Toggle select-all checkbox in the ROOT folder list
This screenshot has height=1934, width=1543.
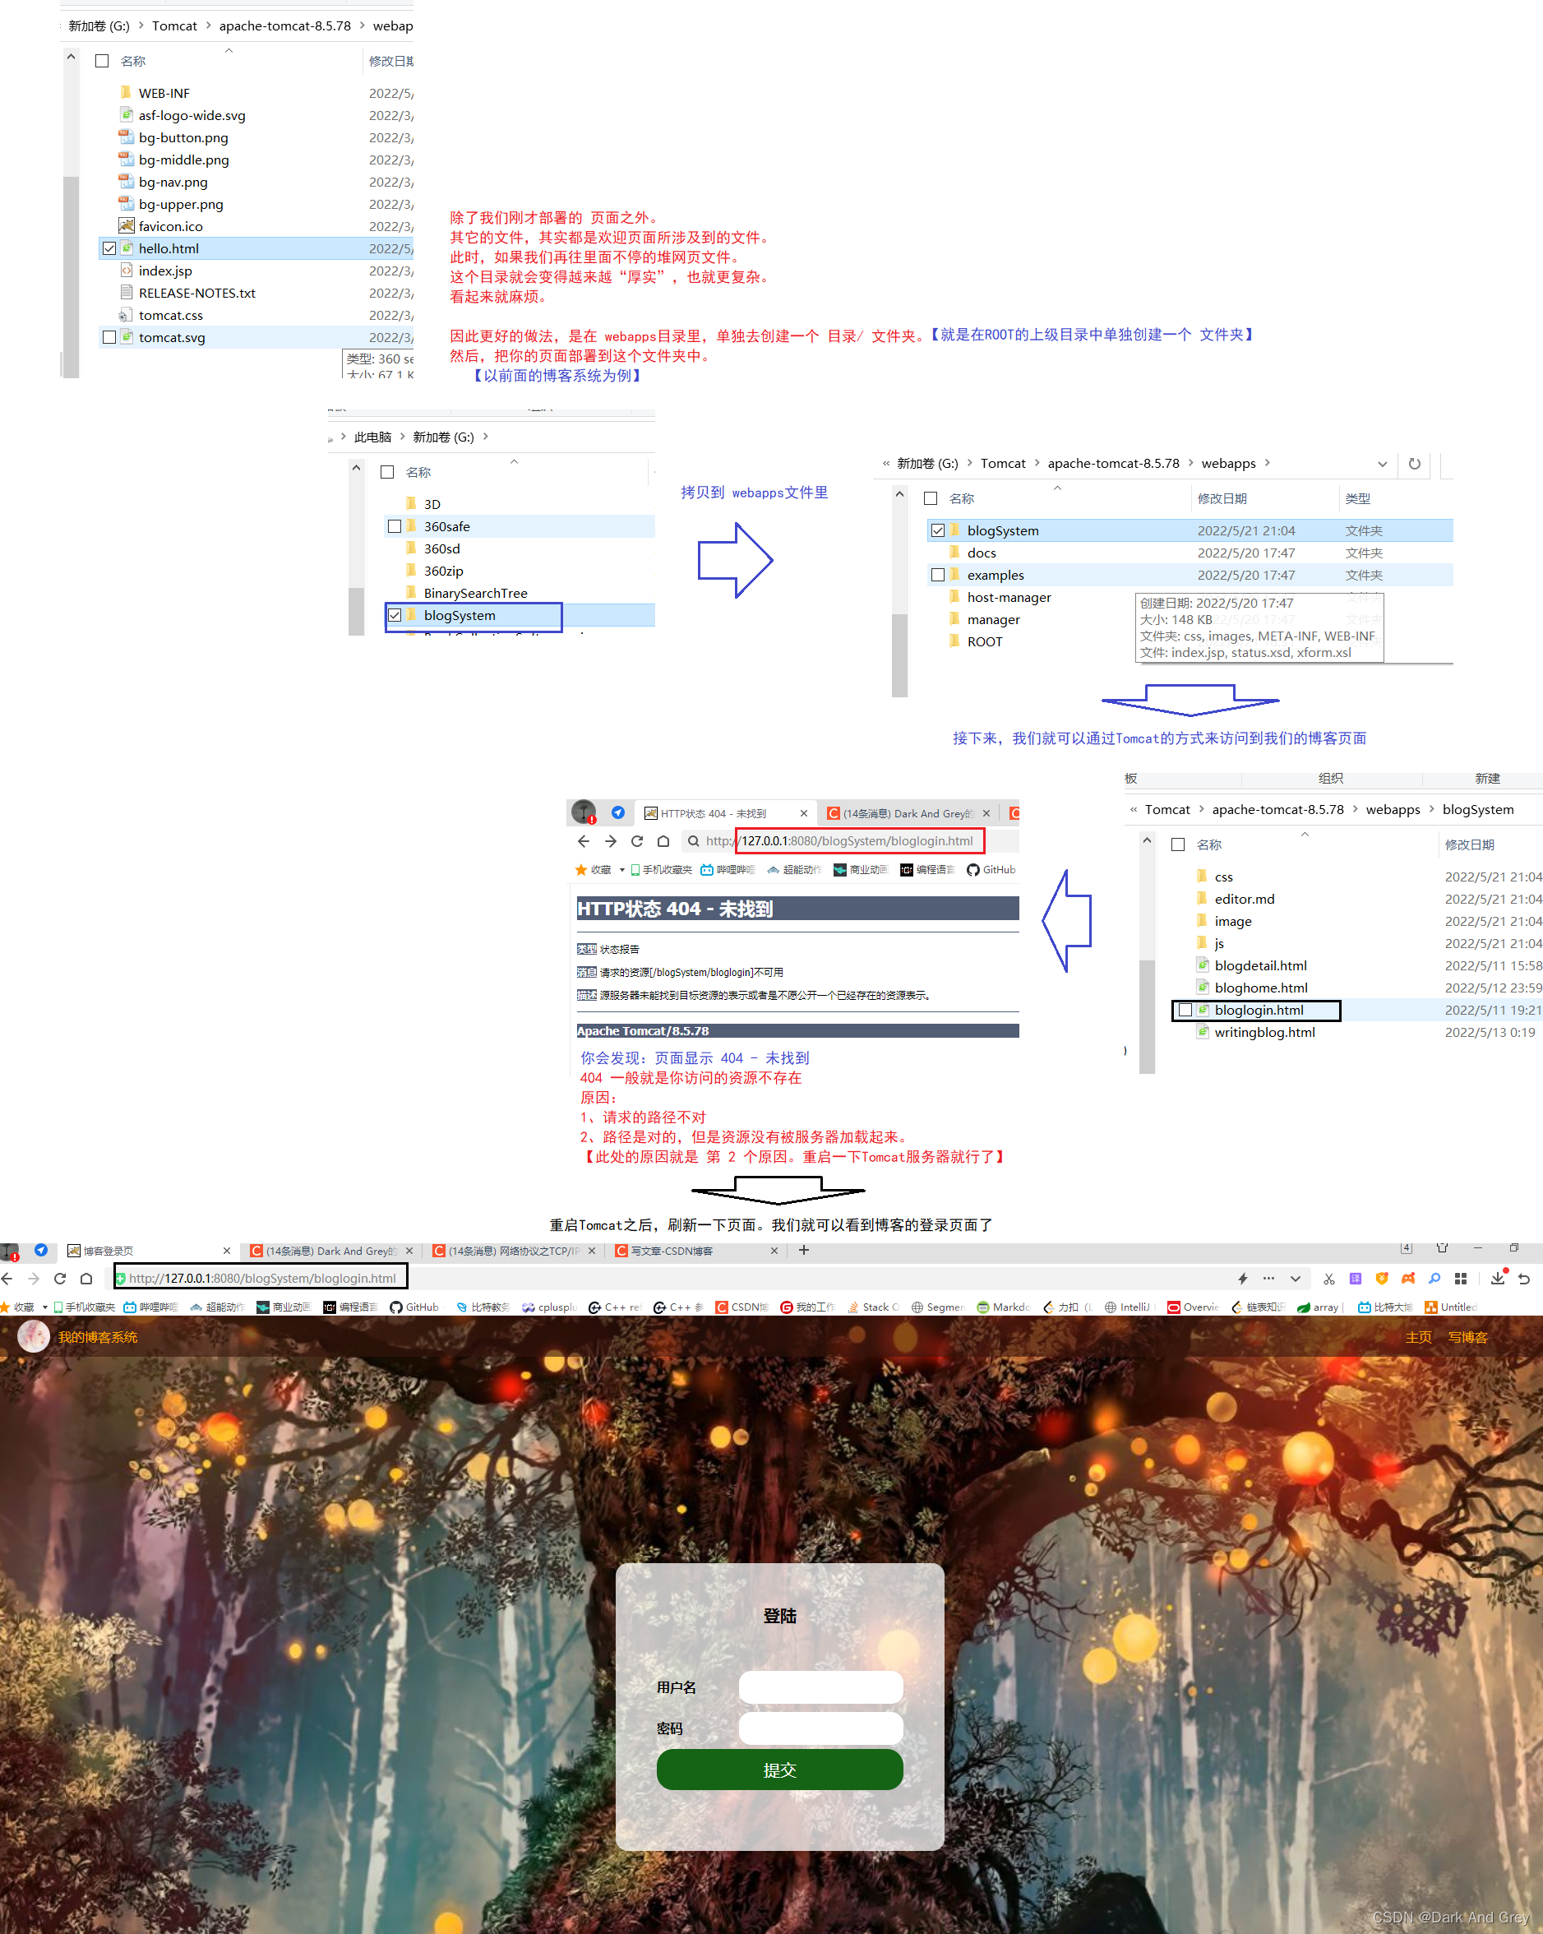tap(102, 61)
